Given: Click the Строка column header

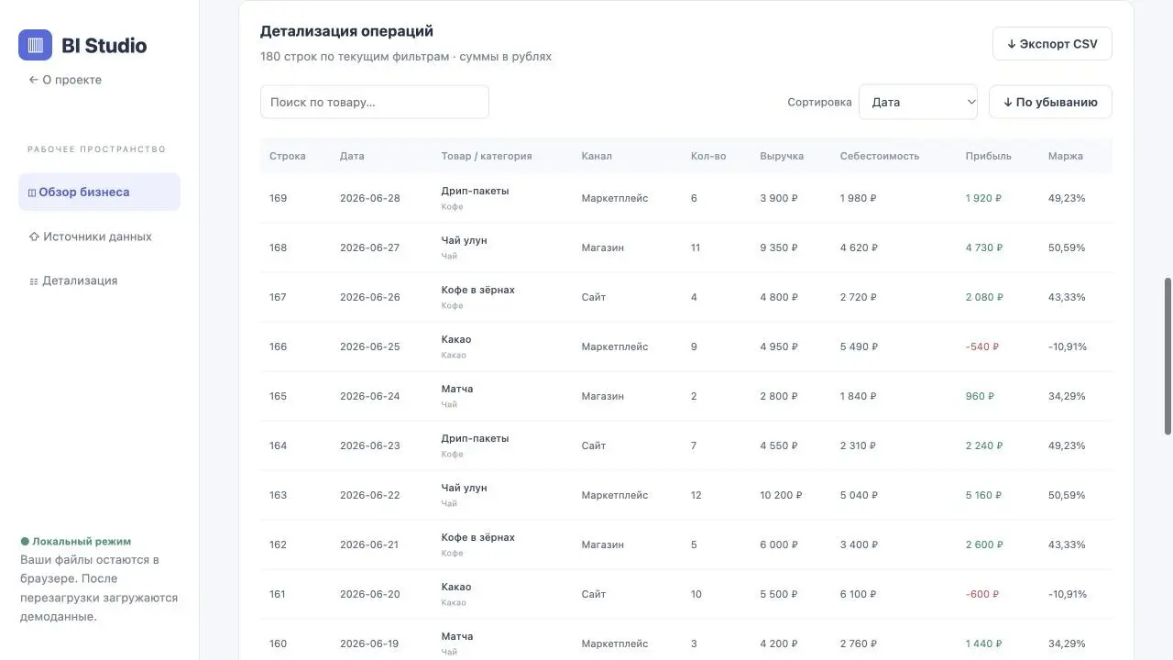Looking at the screenshot, I should [x=288, y=156].
